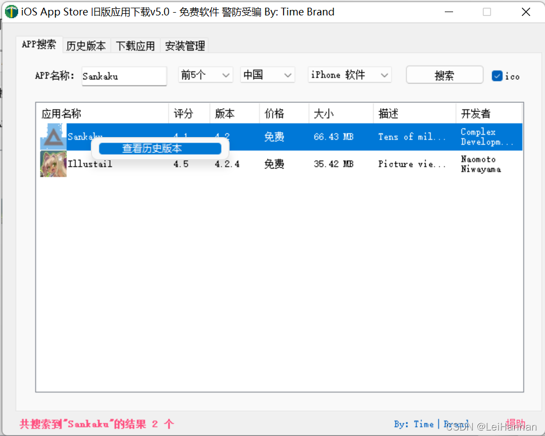Viewport: 545px width, 436px height.
Task: Click the 4.2.4 version cell
Action: pos(227,163)
